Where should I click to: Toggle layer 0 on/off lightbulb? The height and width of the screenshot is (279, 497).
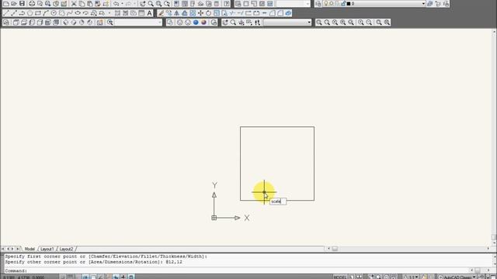(x=326, y=4)
